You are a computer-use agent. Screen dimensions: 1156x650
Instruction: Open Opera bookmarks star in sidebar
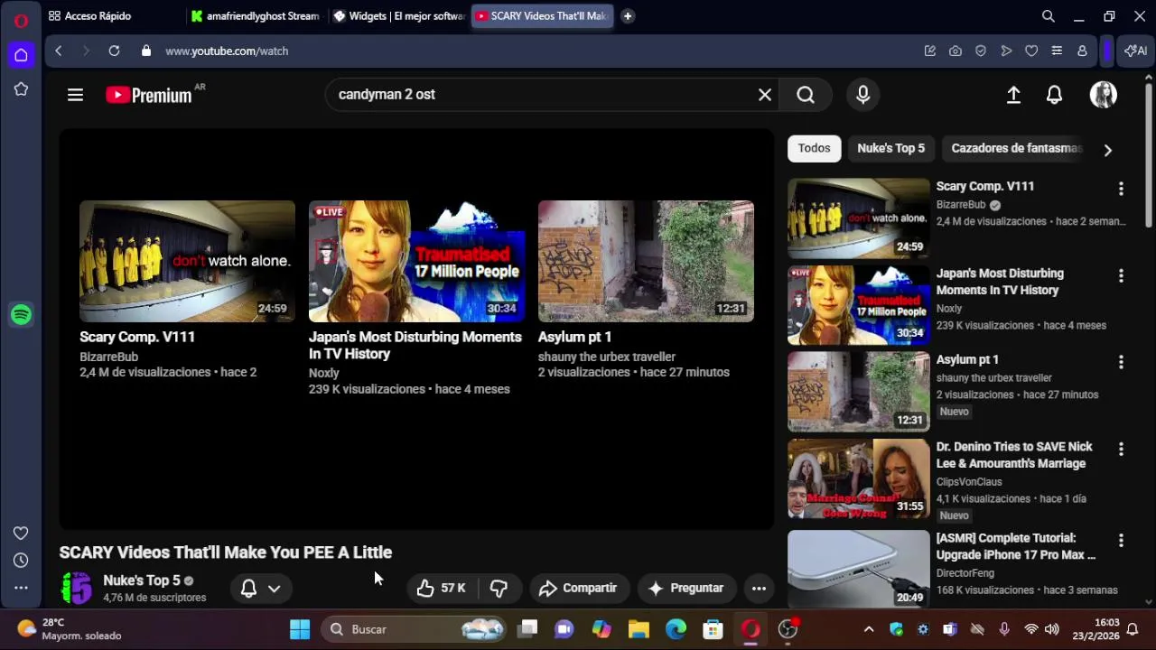[x=21, y=89]
